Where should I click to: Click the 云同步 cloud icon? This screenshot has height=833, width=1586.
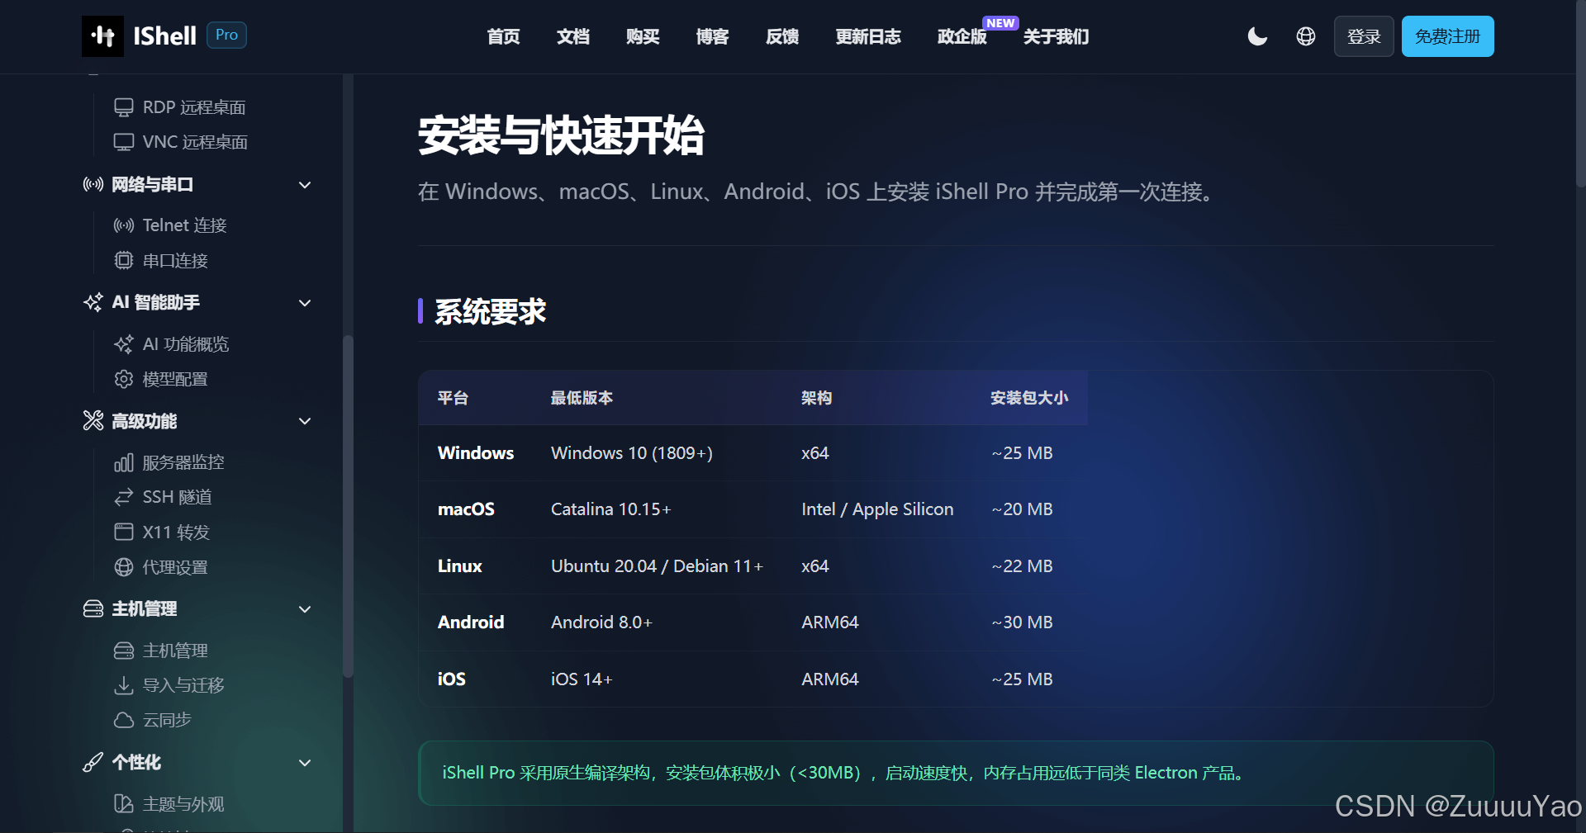[124, 720]
